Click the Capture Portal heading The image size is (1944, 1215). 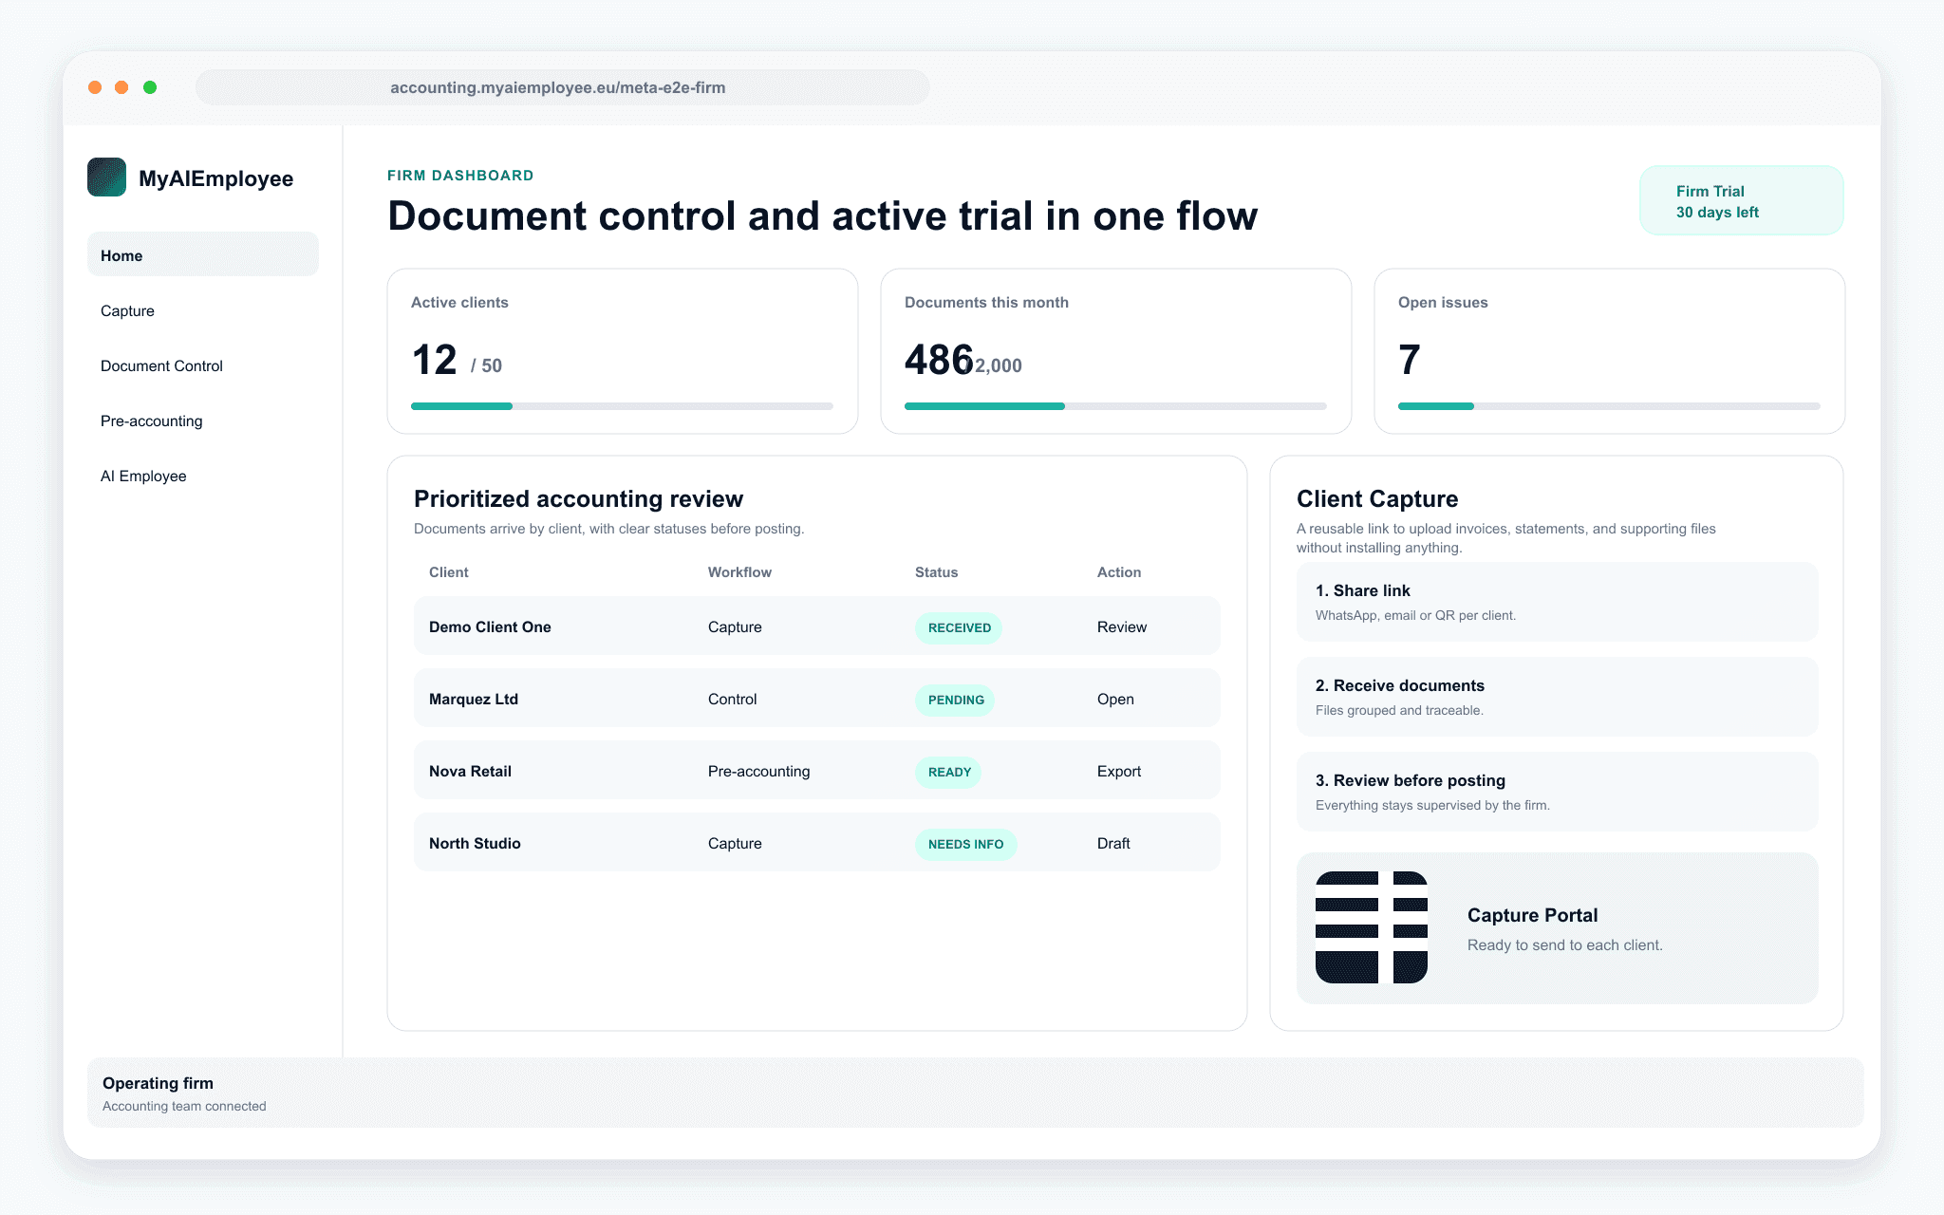click(1532, 915)
